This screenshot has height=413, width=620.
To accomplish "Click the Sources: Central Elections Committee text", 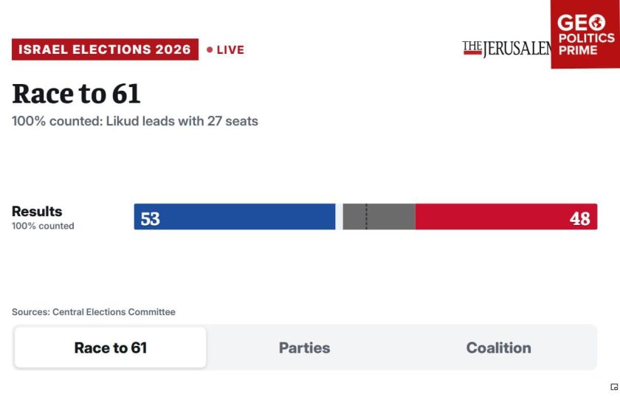I will 94,312.
